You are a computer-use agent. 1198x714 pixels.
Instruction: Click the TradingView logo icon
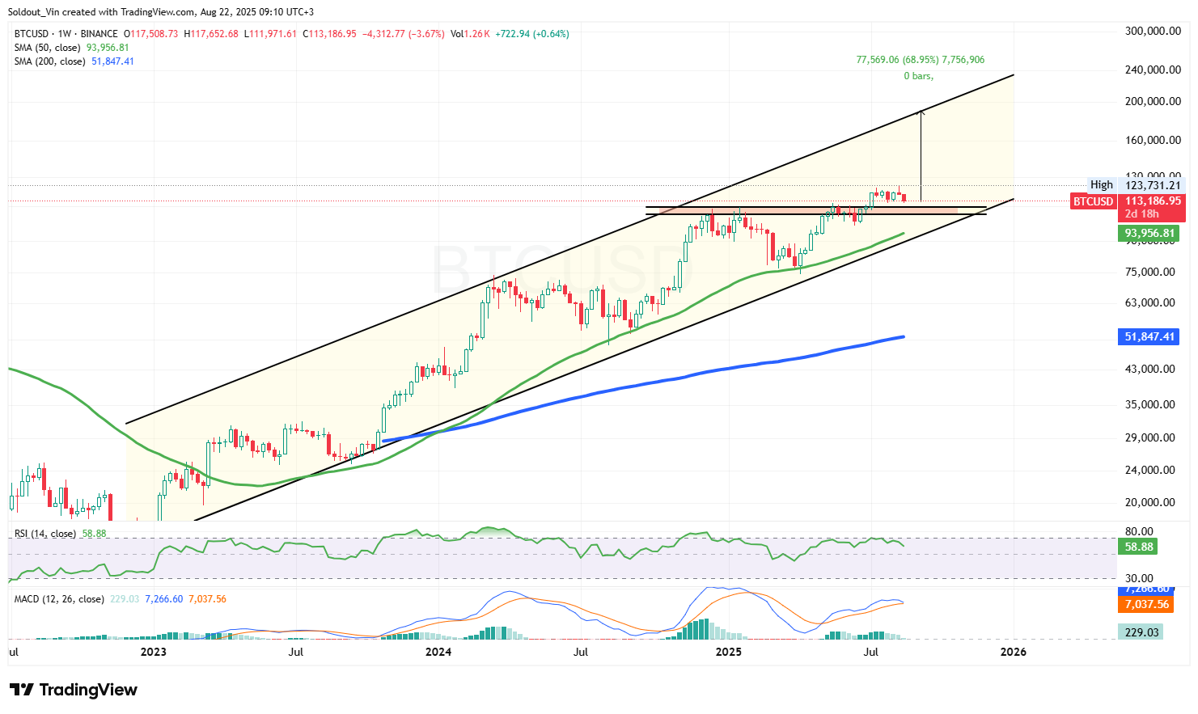[22, 690]
